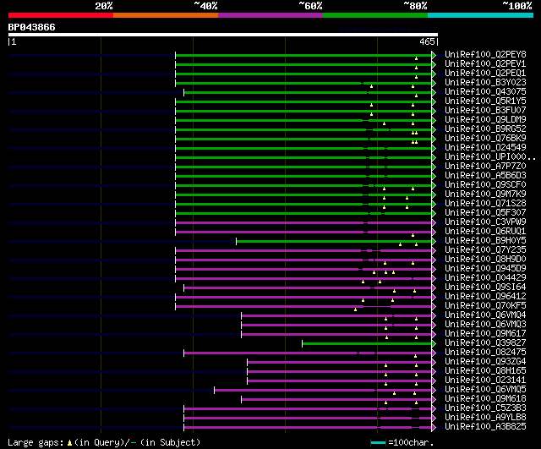Screen dimensions: 541x449
Task: Click the UniRef100_O82475 label
Action: tap(485, 353)
